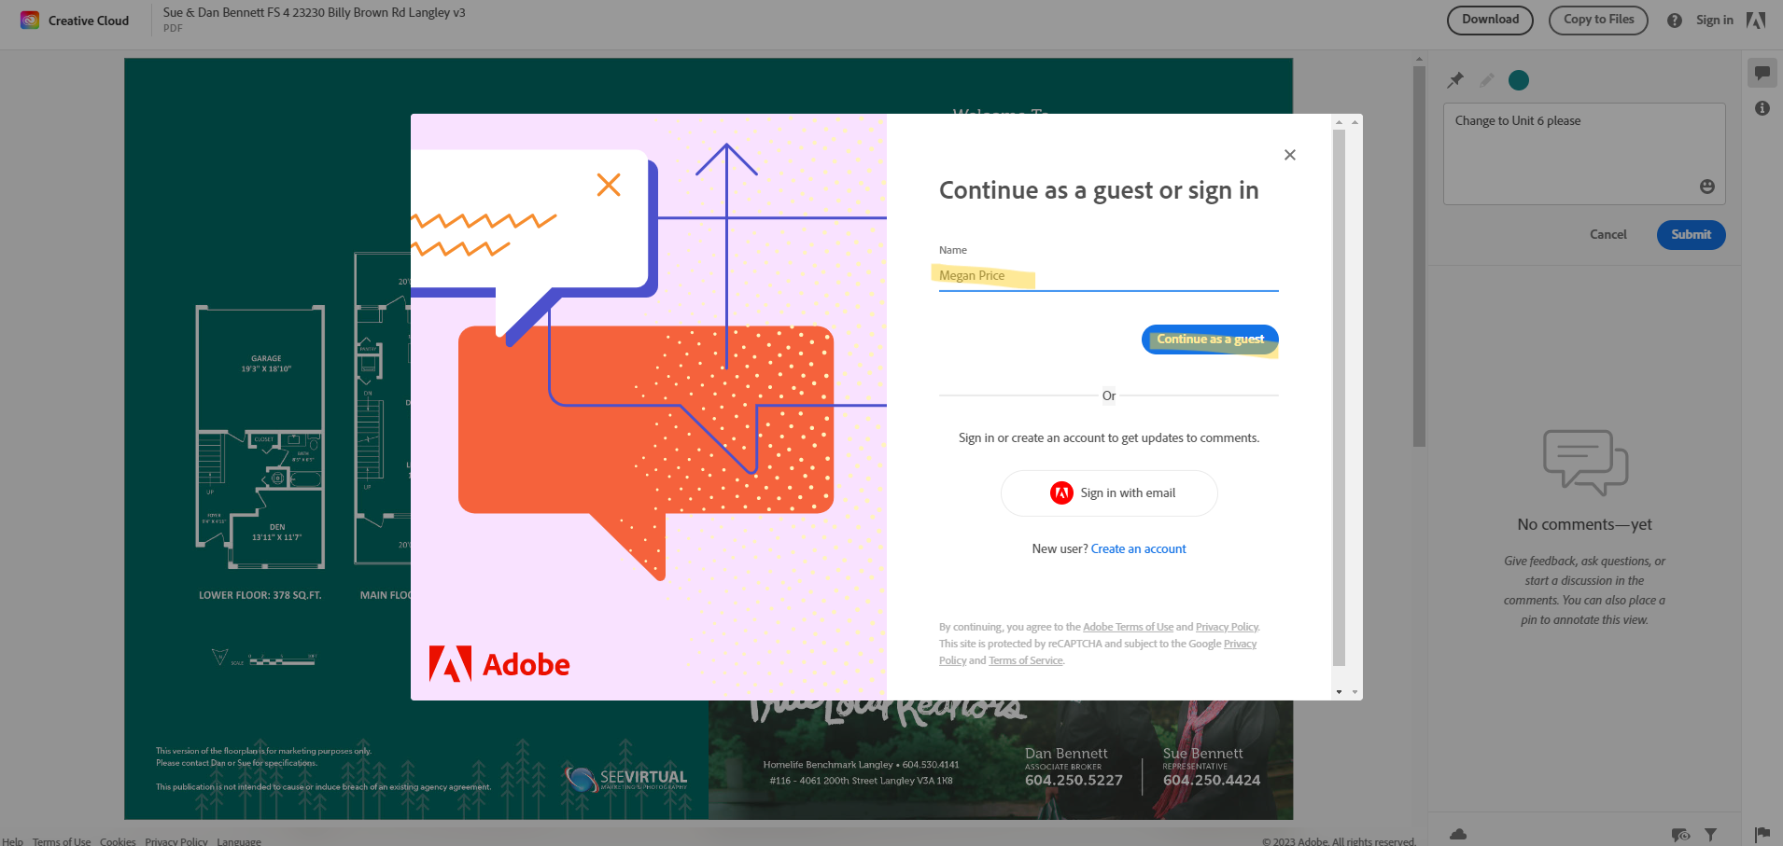Screen dimensions: 1783x846
Task: Open the teal annotation color swatch
Action: click(x=1519, y=80)
